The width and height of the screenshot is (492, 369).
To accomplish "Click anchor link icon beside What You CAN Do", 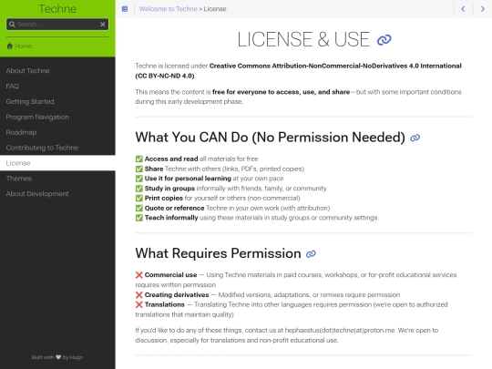I will pos(415,138).
